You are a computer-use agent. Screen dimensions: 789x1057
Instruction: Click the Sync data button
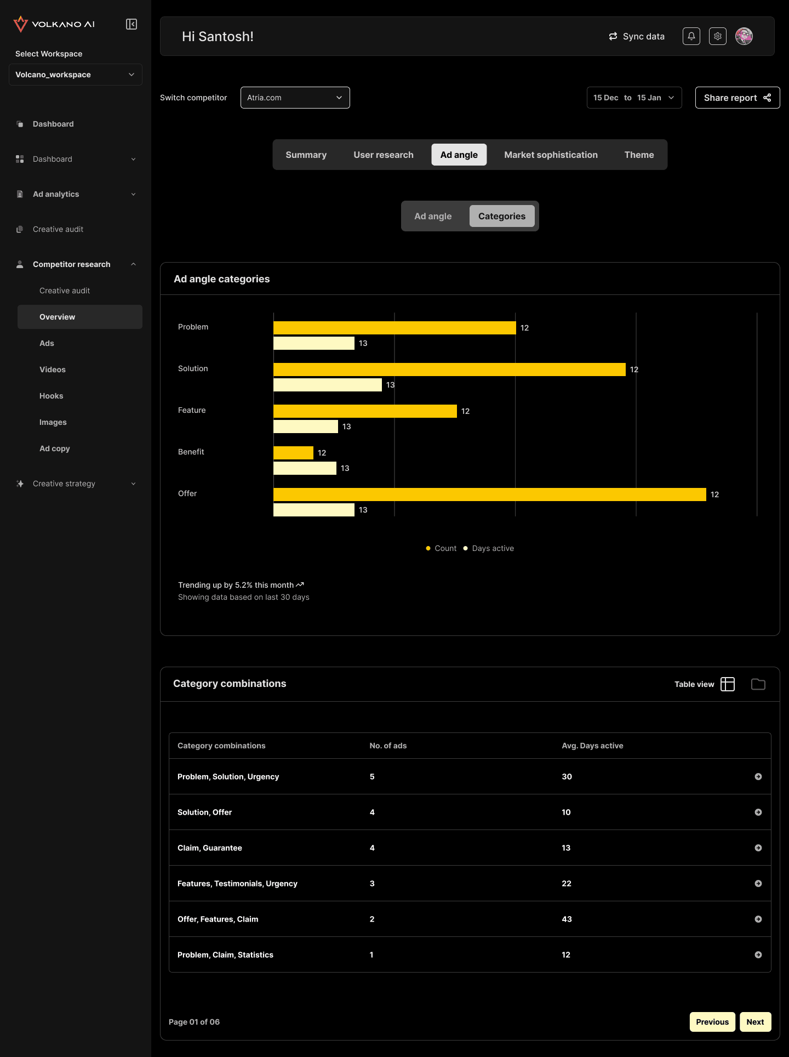637,36
